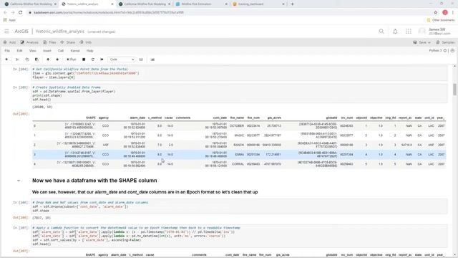458x258 pixels.
Task: Move selected cell down
Action: (57, 59)
